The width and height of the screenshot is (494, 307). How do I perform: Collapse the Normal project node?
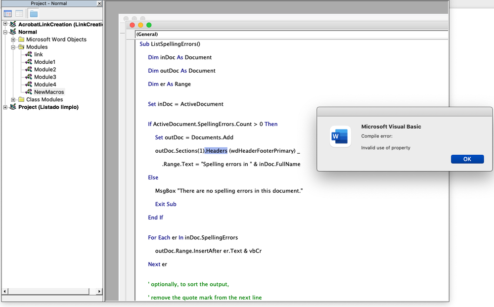pyautogui.click(x=5, y=32)
